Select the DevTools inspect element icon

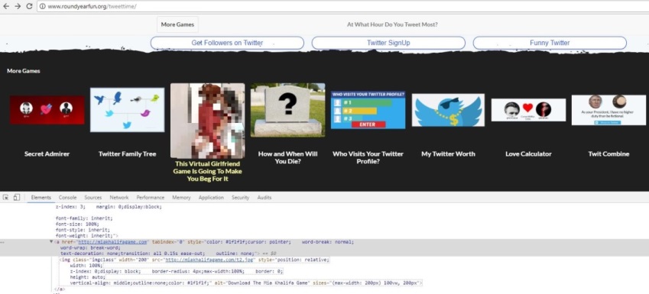[6, 197]
